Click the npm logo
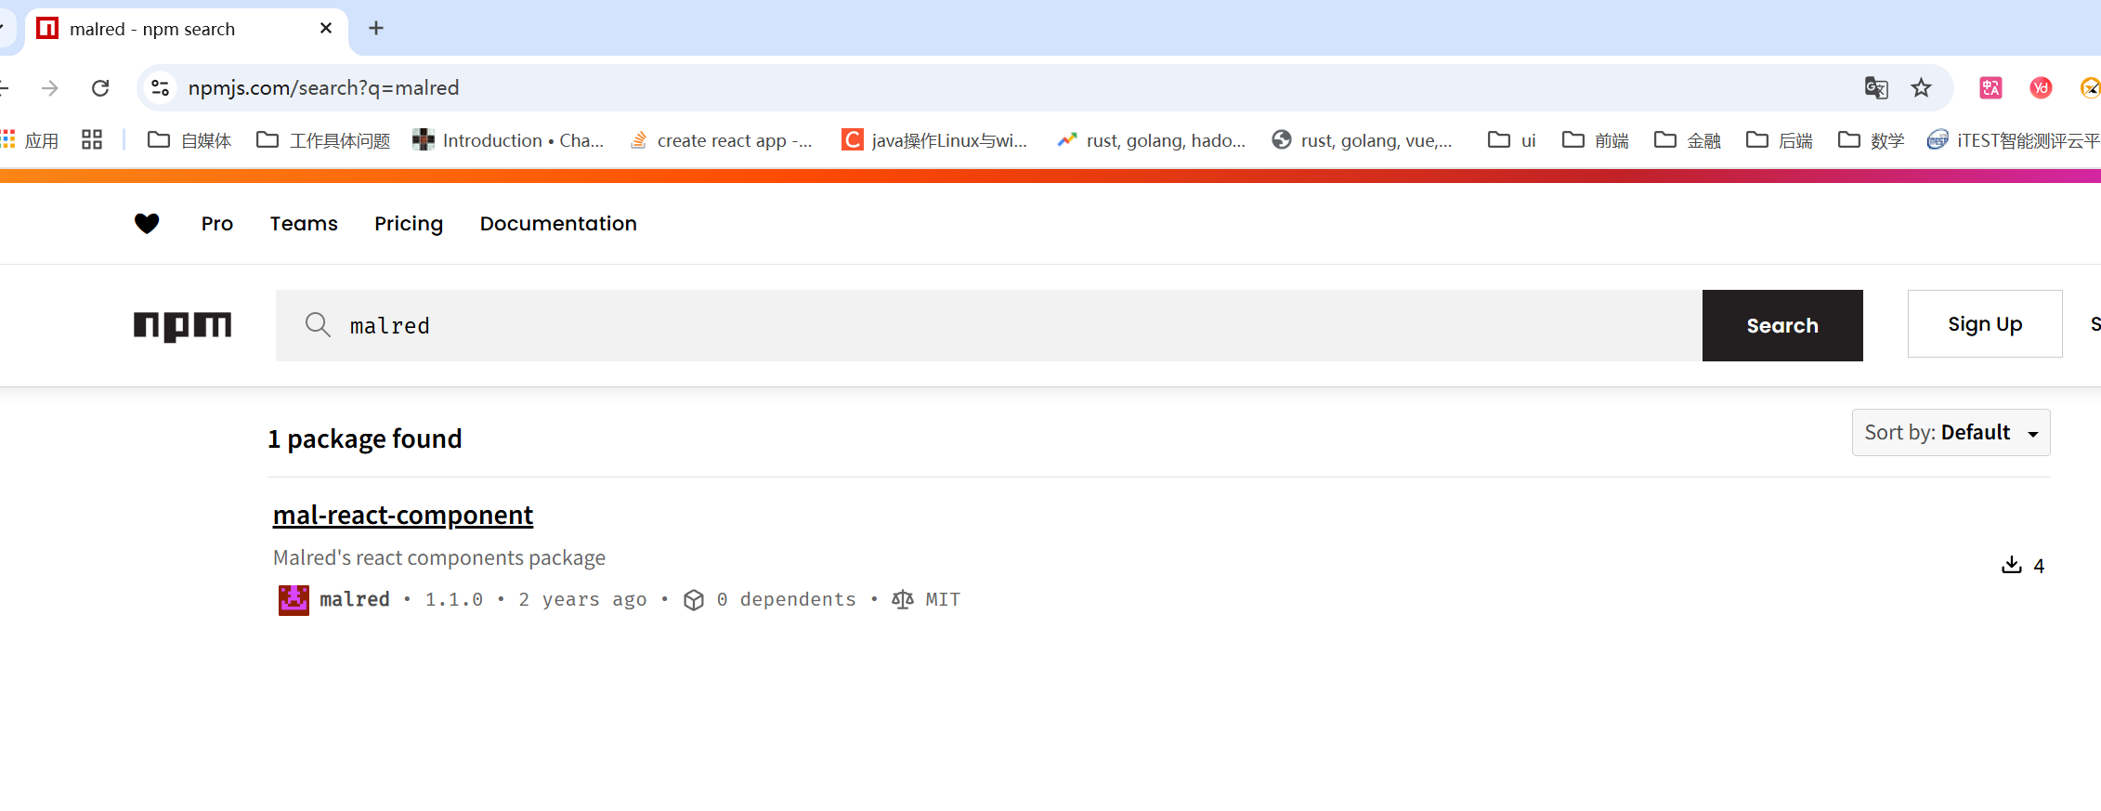Screen dimensions: 2101x811 pyautogui.click(x=182, y=326)
